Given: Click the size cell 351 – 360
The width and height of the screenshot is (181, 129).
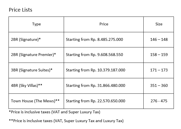Looking at the screenshot, I should (159, 85).
